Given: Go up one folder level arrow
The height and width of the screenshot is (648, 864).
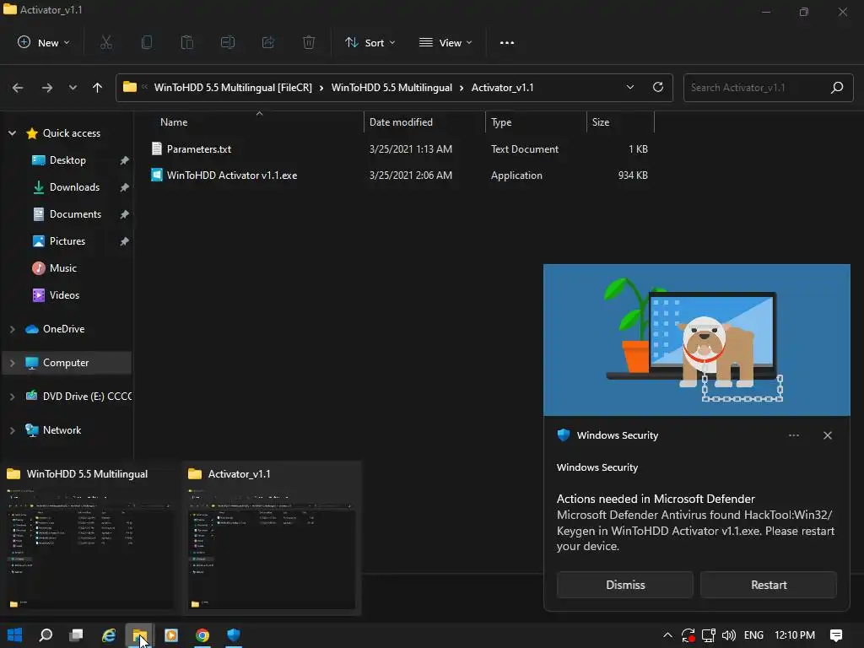Looking at the screenshot, I should click(x=98, y=88).
